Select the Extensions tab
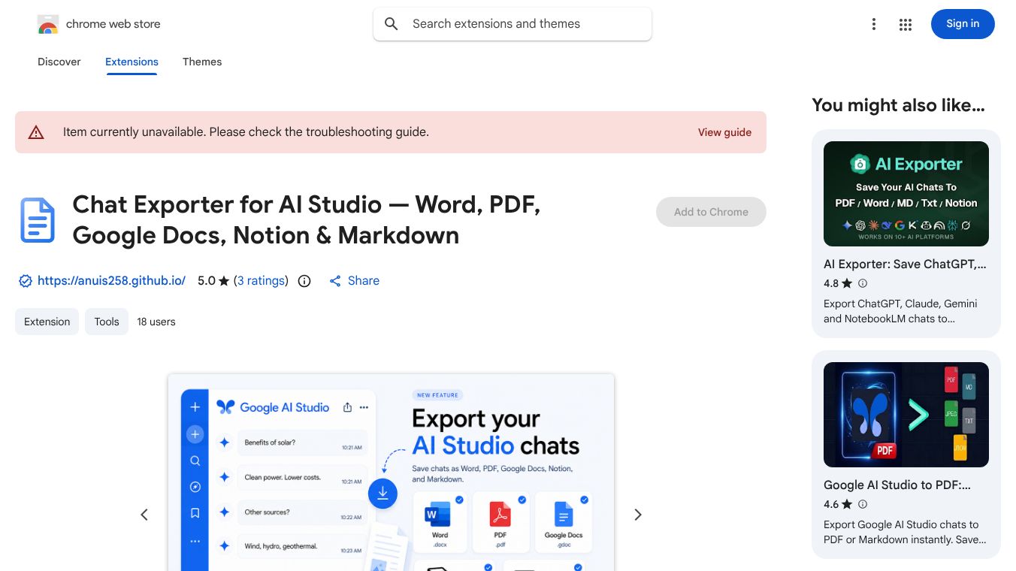The width and height of the screenshot is (1016, 571). (132, 62)
